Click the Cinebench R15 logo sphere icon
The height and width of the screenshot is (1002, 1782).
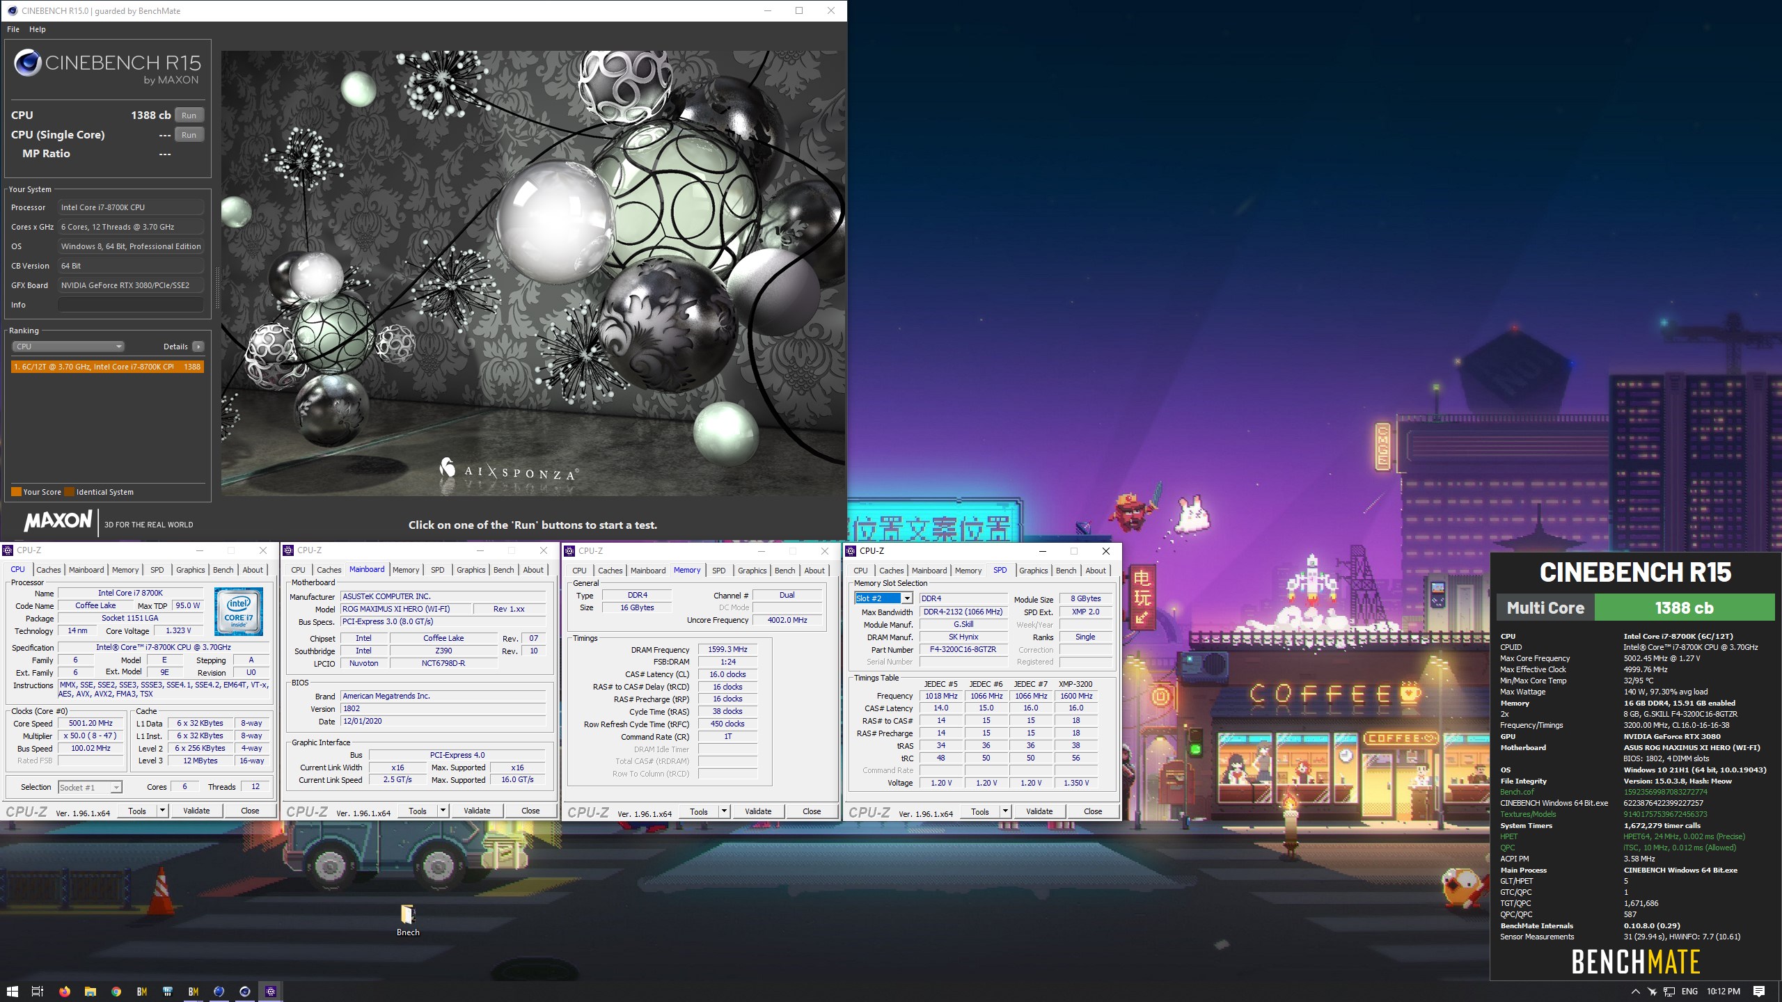pos(28,63)
